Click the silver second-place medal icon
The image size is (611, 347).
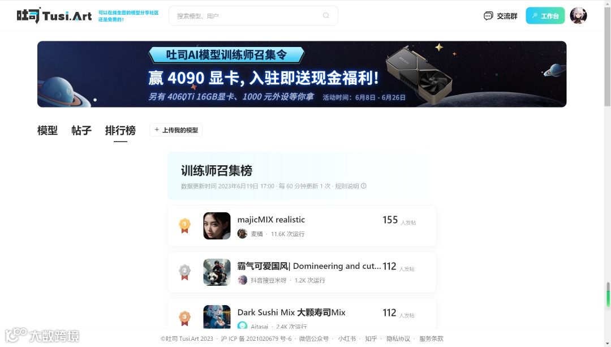(184, 272)
